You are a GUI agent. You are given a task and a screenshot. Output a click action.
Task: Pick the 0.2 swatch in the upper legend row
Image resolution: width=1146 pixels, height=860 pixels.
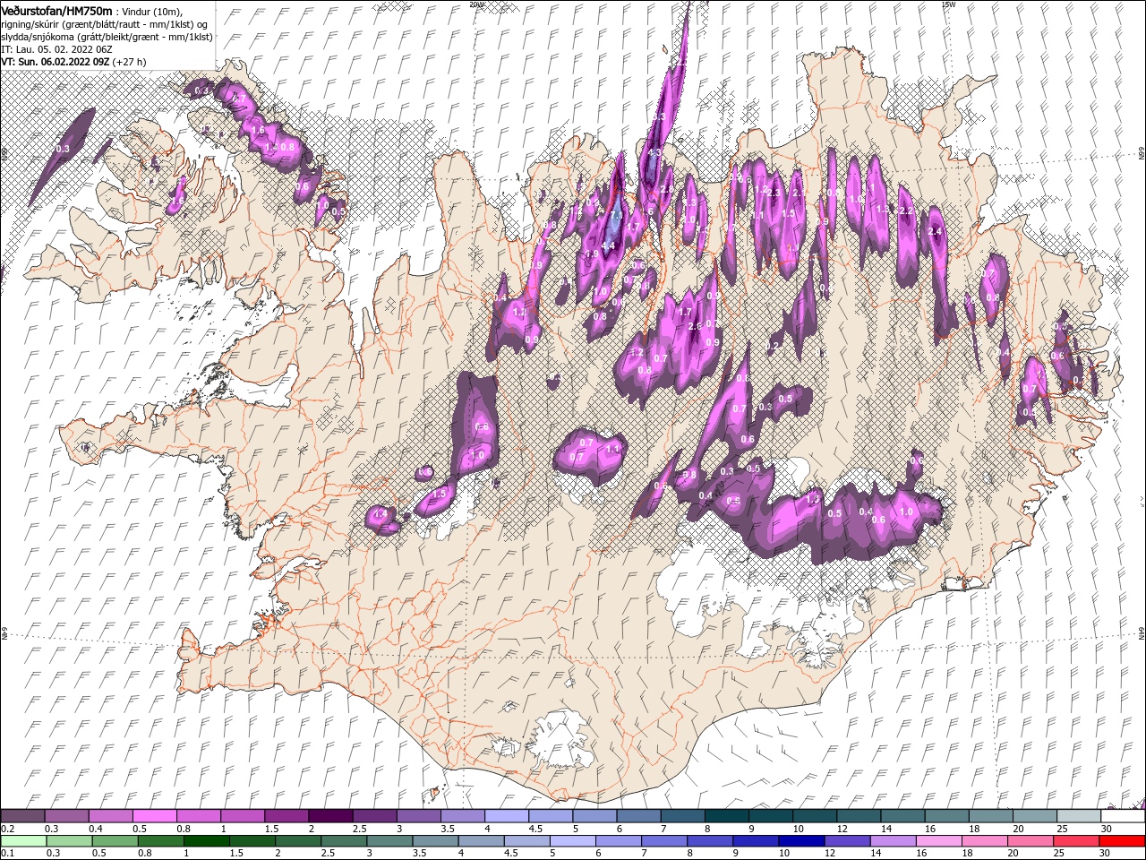23,816
